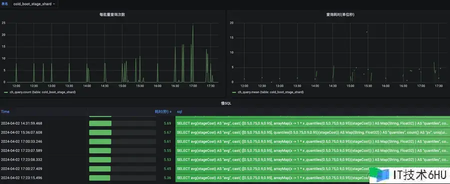
Task: Click the SQL query cell in the 5.61 row
Action: click(312, 141)
